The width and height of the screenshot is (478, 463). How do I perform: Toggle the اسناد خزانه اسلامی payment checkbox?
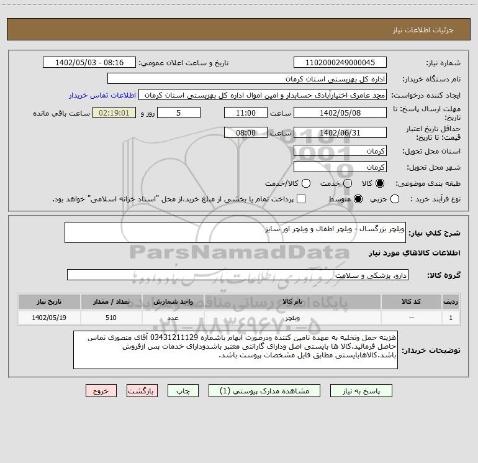pyautogui.click(x=301, y=199)
